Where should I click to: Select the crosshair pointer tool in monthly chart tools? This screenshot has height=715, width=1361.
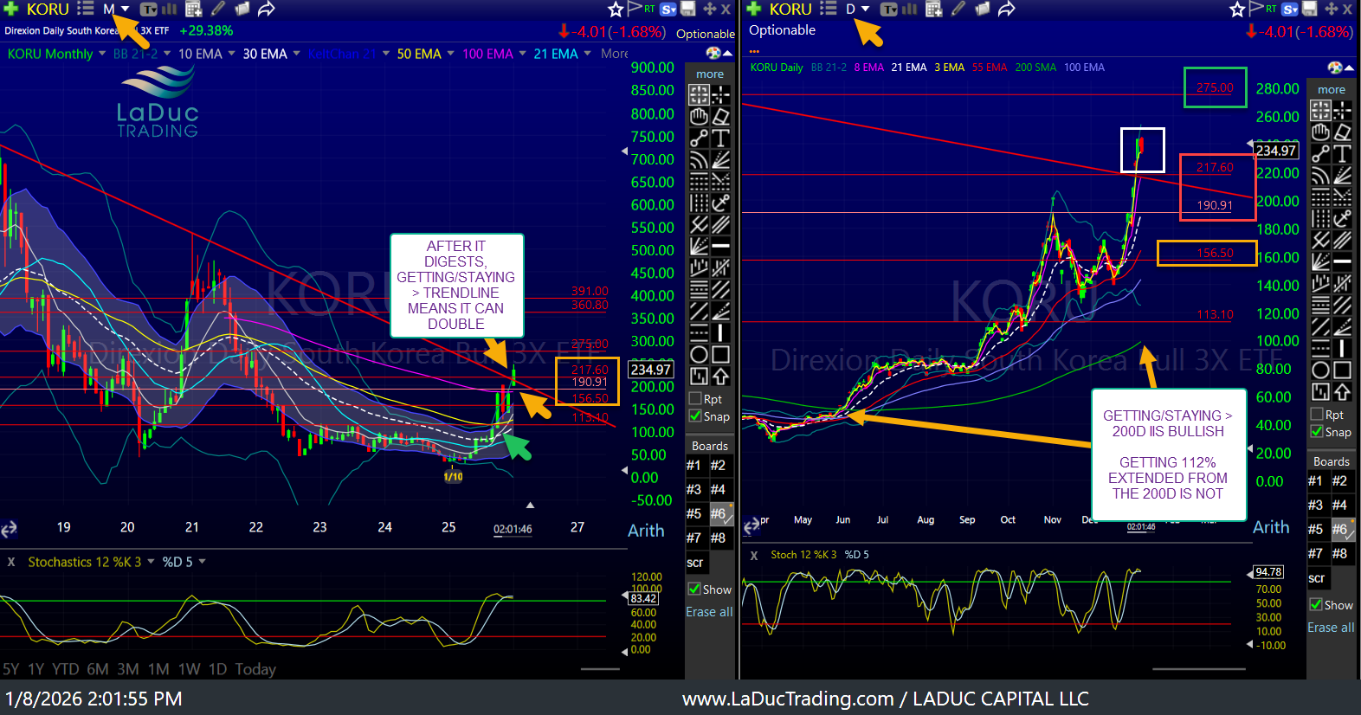[x=720, y=94]
